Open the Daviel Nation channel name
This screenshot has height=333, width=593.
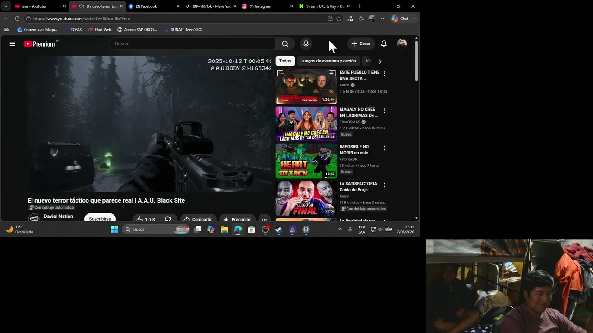click(x=58, y=216)
